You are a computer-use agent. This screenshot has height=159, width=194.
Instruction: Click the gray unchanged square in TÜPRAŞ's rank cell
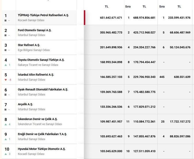tap(5, 20)
